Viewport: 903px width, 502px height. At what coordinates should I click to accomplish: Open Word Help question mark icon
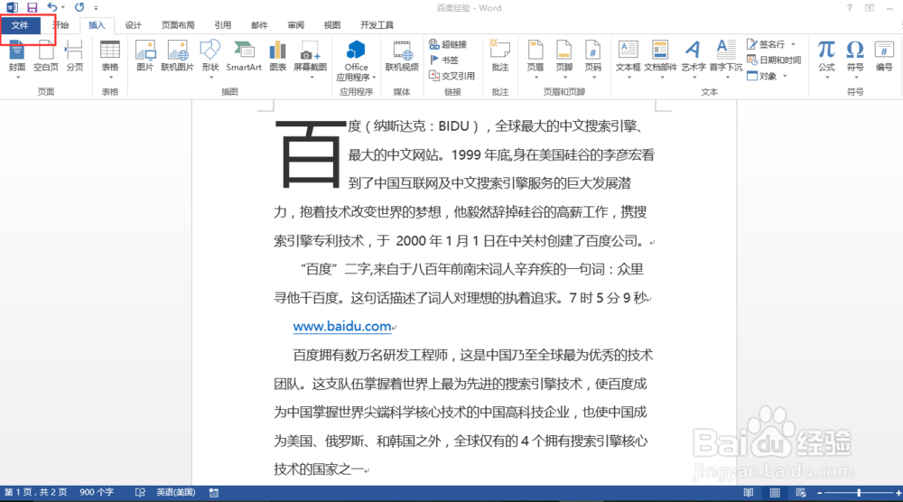850,7
